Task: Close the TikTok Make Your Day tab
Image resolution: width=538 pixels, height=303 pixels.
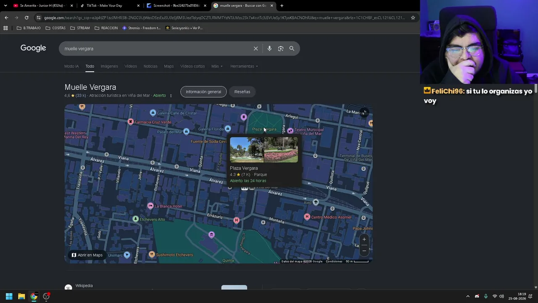Action: click(x=138, y=5)
